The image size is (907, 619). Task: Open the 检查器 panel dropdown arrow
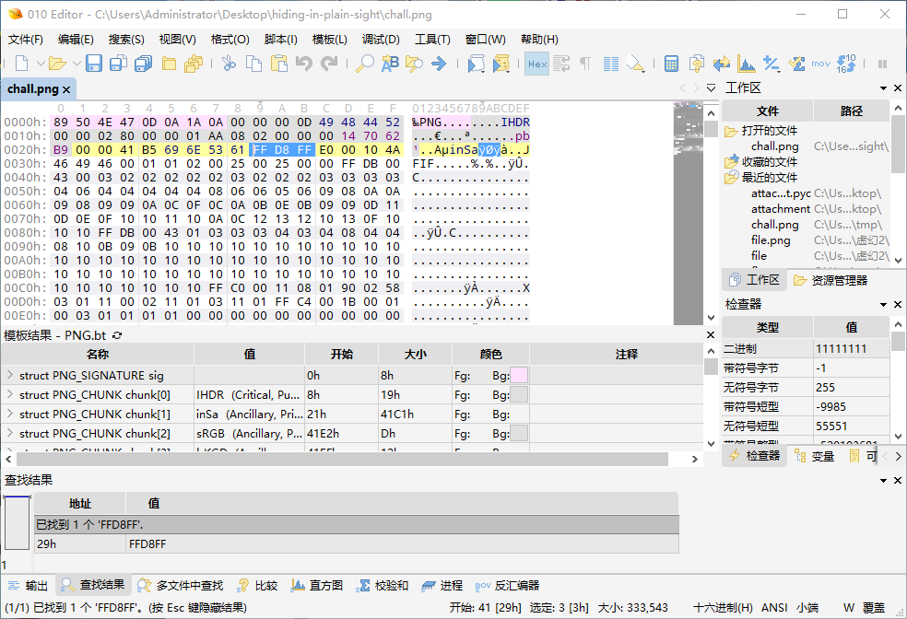pos(883,305)
